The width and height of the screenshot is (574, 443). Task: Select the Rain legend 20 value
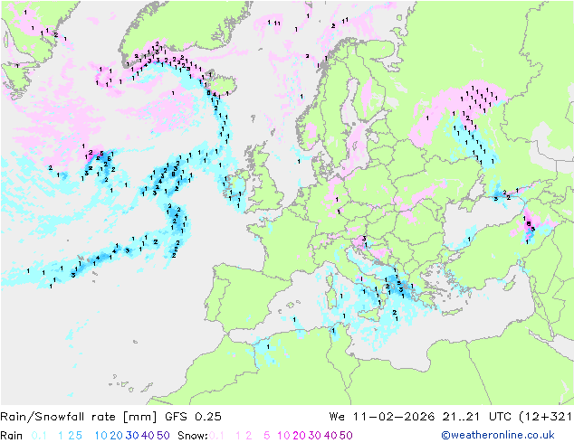click(x=117, y=436)
